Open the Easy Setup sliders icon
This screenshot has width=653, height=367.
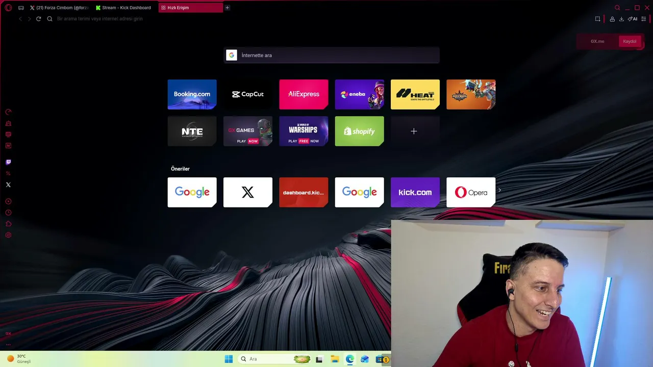pos(644,19)
